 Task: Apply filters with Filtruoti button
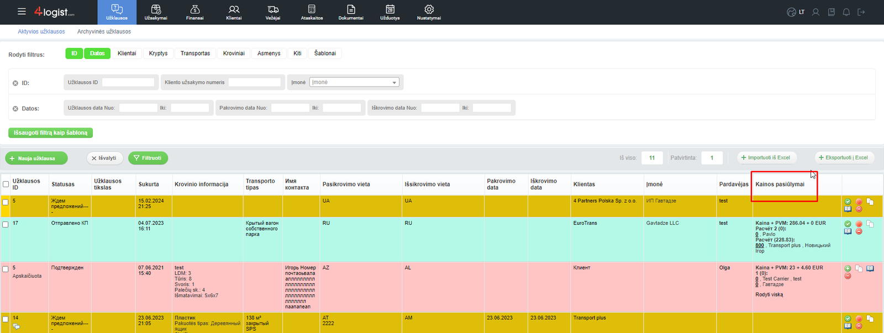pyautogui.click(x=148, y=158)
